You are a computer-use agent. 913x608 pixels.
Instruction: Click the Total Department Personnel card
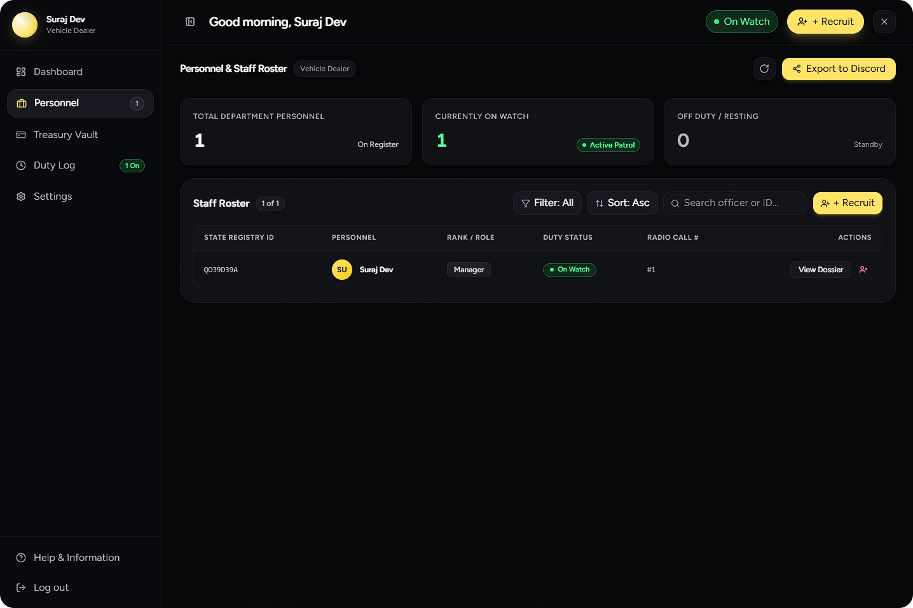(x=296, y=132)
